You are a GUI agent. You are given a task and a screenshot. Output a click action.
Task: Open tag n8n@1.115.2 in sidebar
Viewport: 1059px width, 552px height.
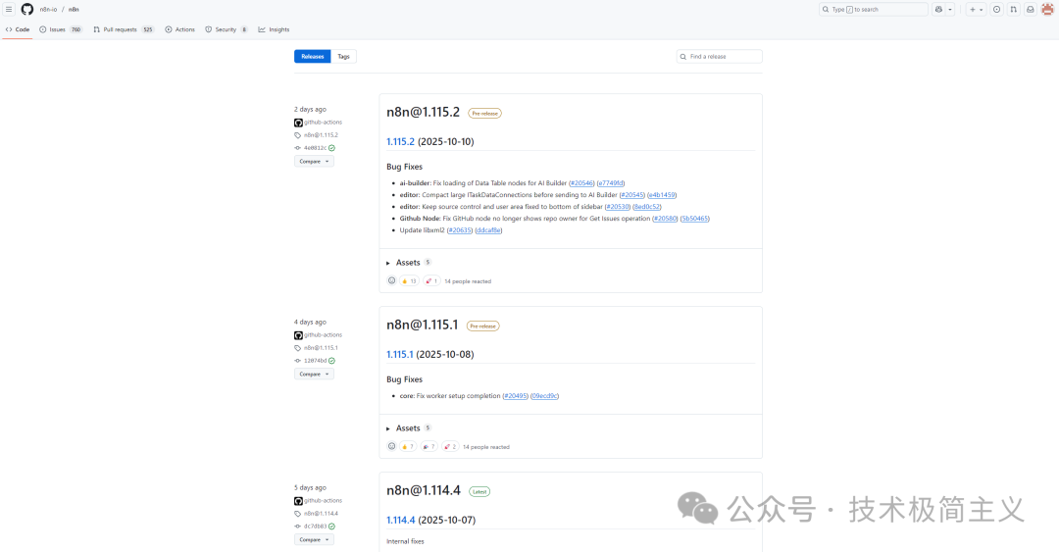pyautogui.click(x=321, y=135)
